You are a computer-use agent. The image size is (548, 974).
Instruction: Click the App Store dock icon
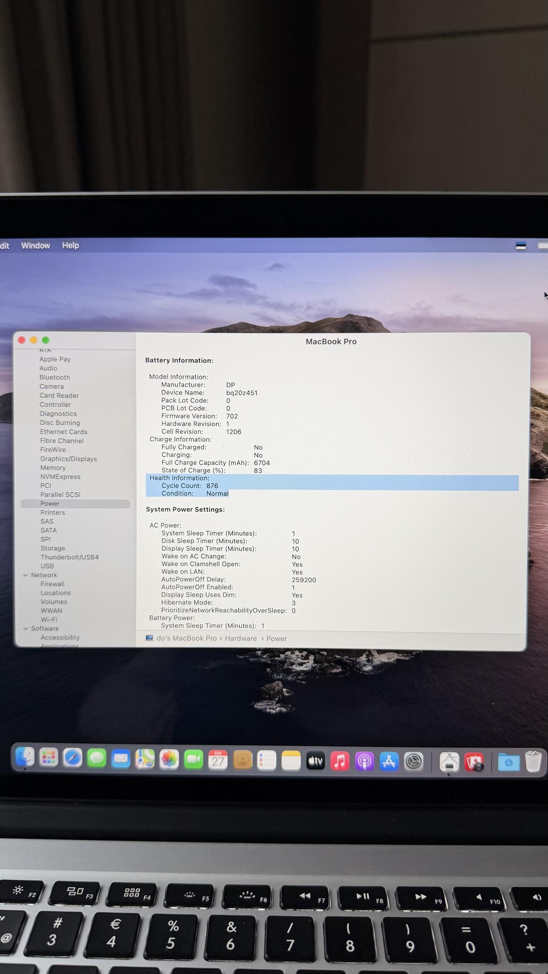coord(389,761)
